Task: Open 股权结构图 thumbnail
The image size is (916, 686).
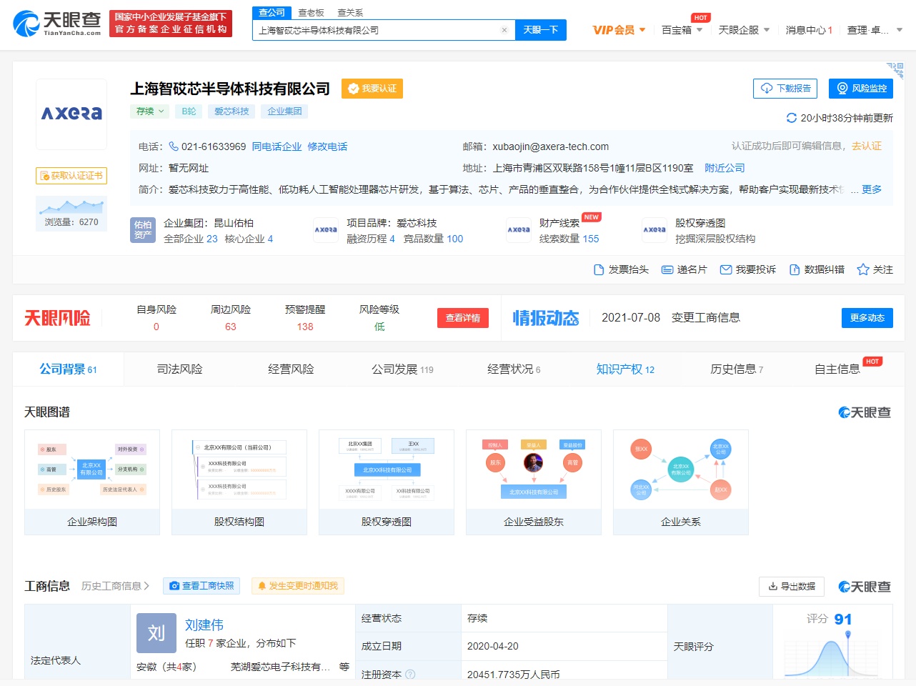Action: [239, 482]
